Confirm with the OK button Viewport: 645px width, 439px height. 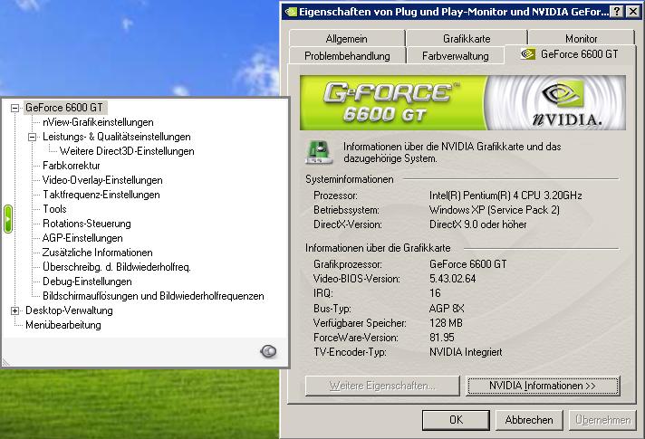coord(456,420)
